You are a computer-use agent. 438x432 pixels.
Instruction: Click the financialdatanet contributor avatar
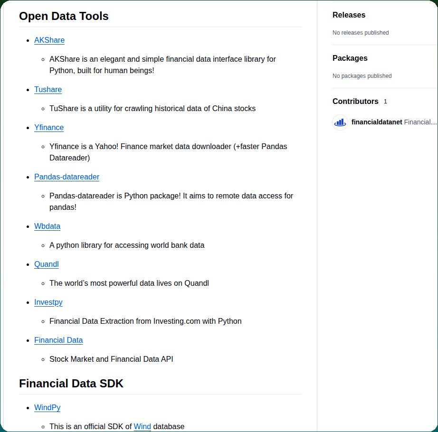click(340, 122)
